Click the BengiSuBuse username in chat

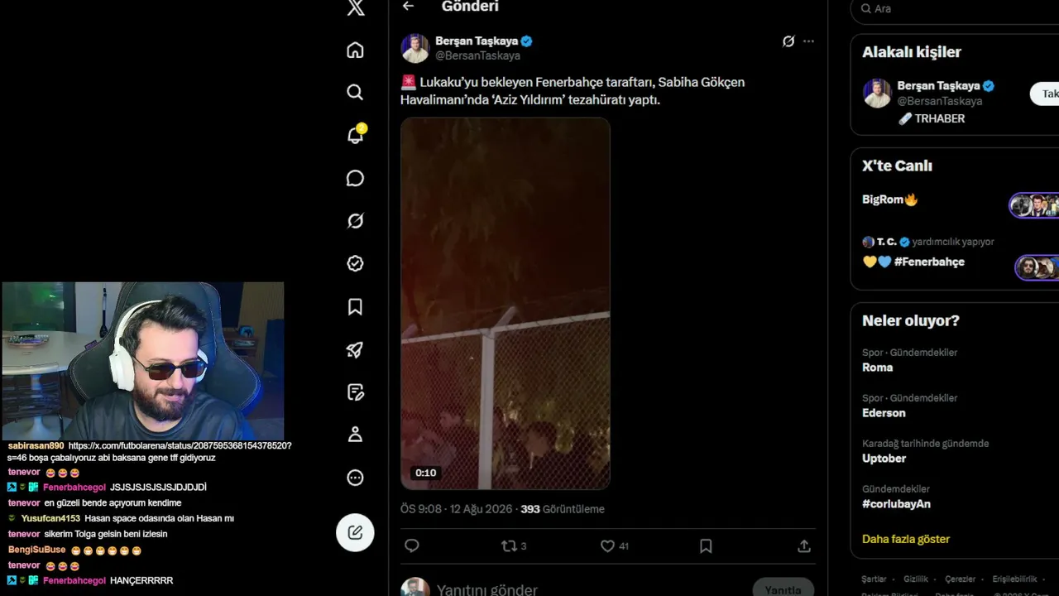pos(36,550)
